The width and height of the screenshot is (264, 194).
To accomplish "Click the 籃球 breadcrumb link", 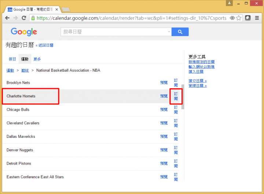I will tap(25, 71).
